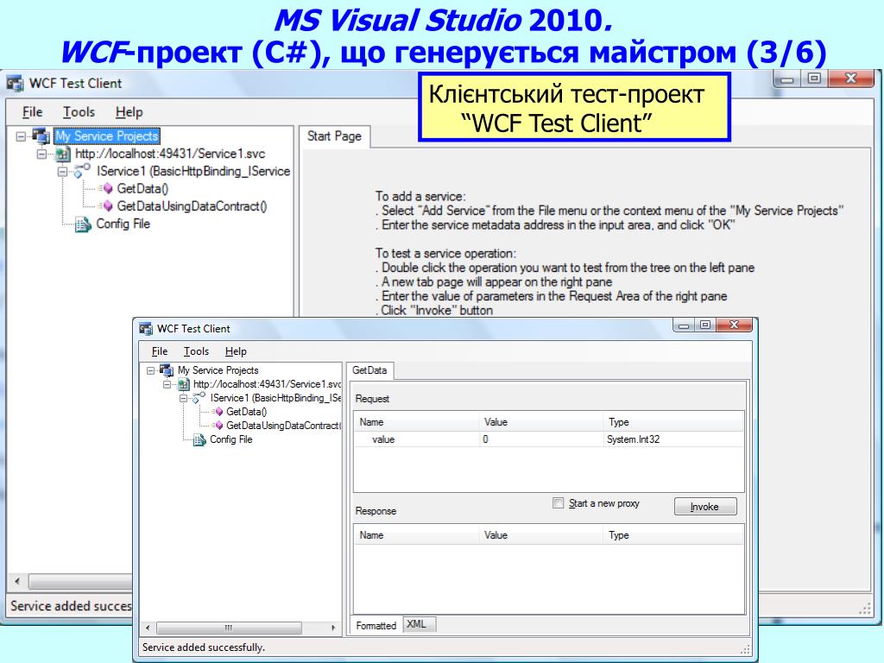
Task: Select the Start Page tab in back window
Action: click(x=334, y=136)
